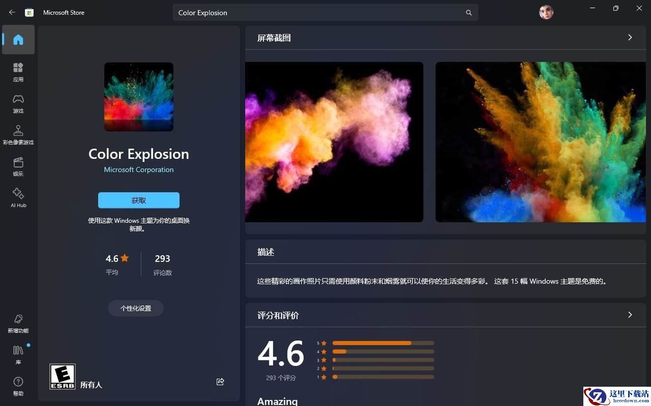The image size is (651, 406).
Task: Click the search magnifier icon
Action: (469, 13)
